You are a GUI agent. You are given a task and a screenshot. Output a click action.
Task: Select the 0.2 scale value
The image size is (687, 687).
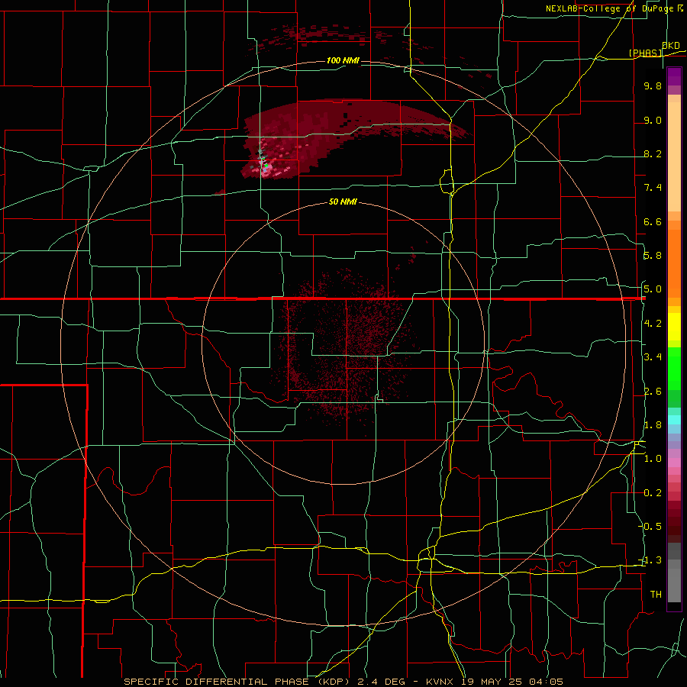(x=653, y=493)
